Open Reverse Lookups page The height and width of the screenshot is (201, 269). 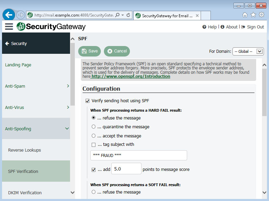coord(24,150)
